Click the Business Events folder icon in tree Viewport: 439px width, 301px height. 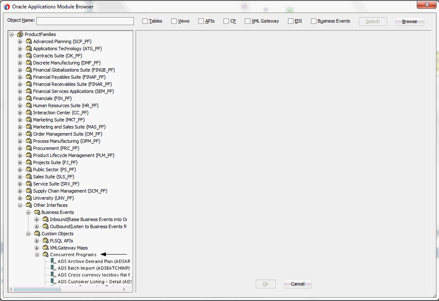[x=37, y=212]
